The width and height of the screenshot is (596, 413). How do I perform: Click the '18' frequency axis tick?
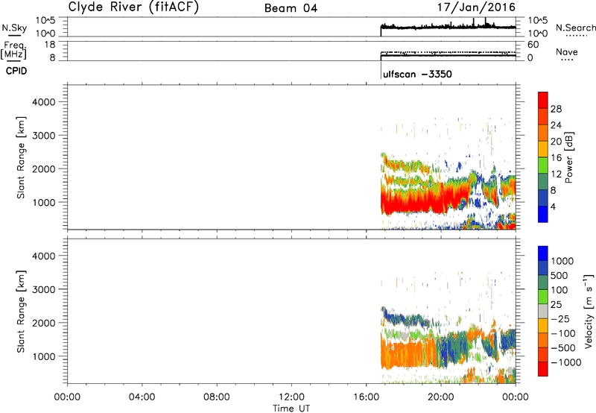tap(50, 45)
